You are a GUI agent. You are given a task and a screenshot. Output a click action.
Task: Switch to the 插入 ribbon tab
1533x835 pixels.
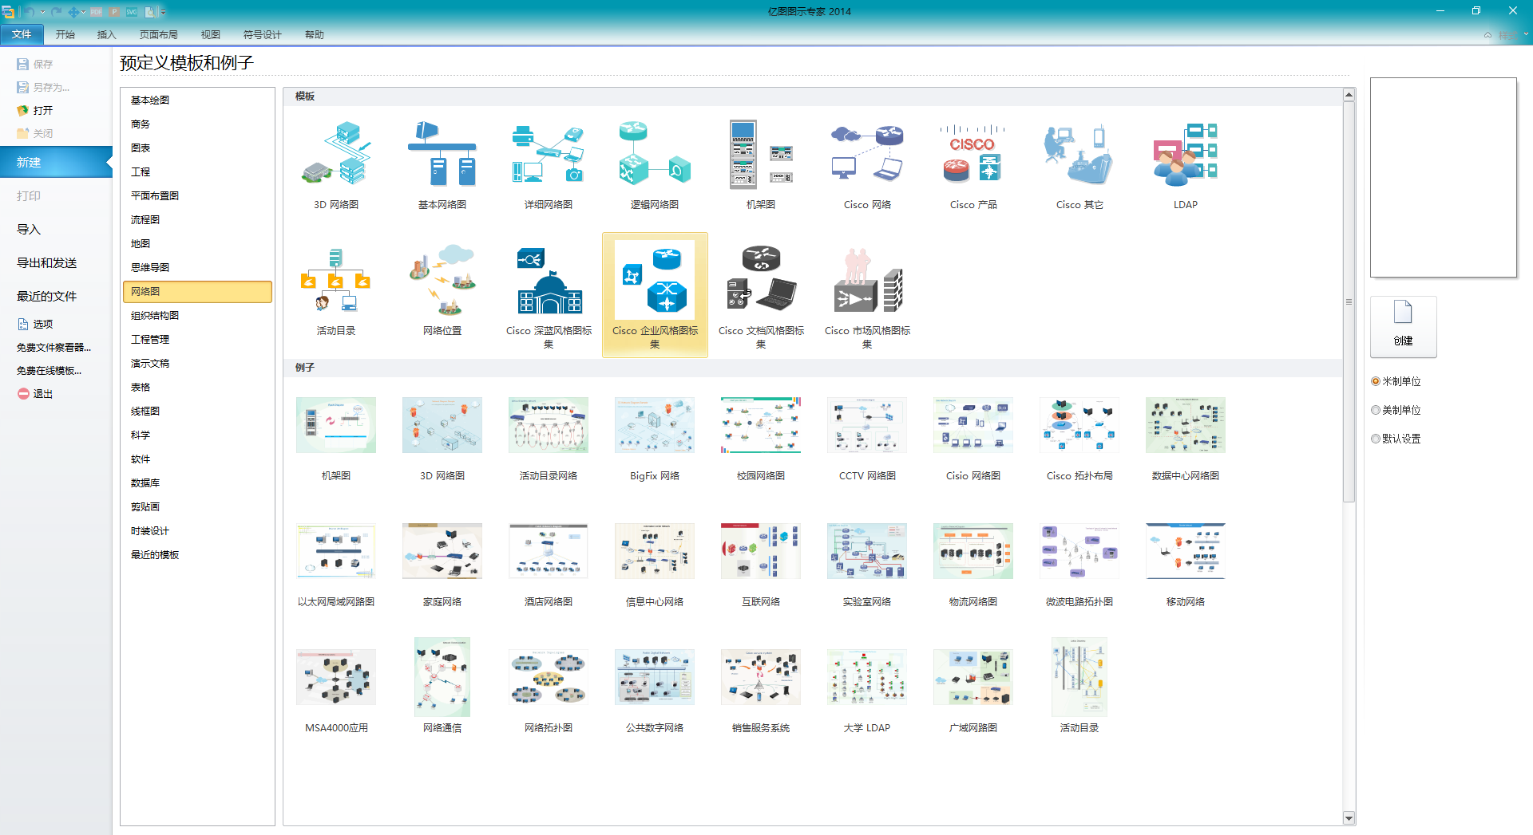tap(107, 34)
